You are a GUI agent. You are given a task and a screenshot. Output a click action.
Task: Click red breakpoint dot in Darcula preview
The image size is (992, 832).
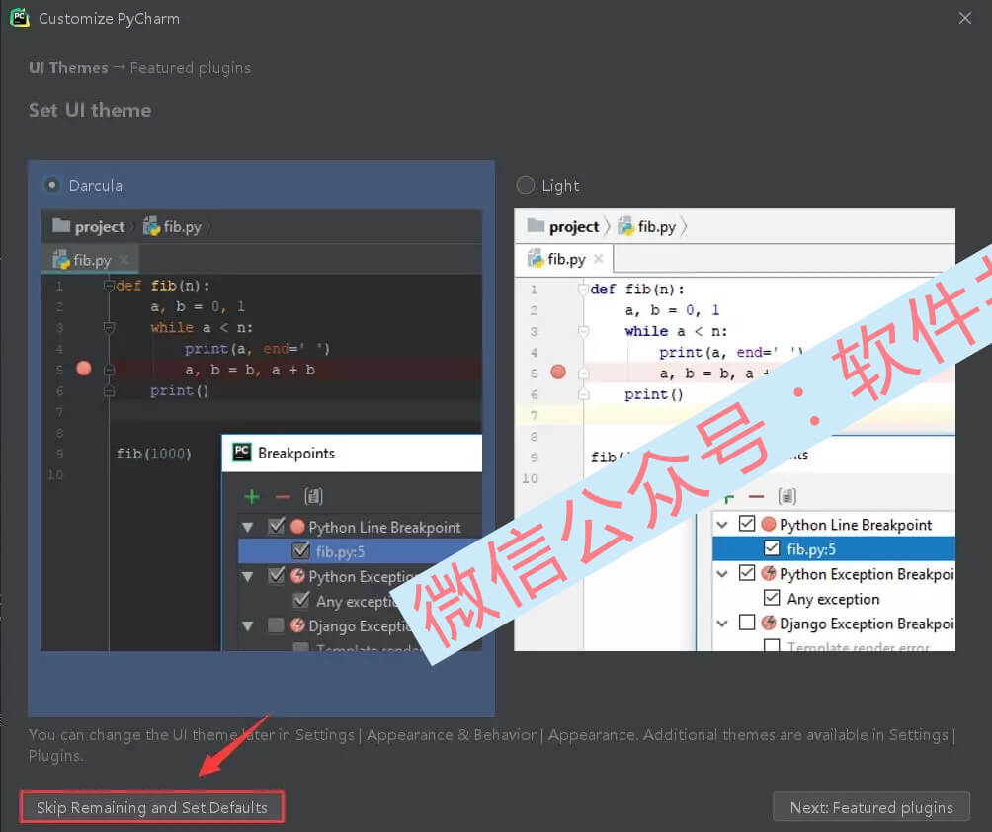(x=84, y=369)
